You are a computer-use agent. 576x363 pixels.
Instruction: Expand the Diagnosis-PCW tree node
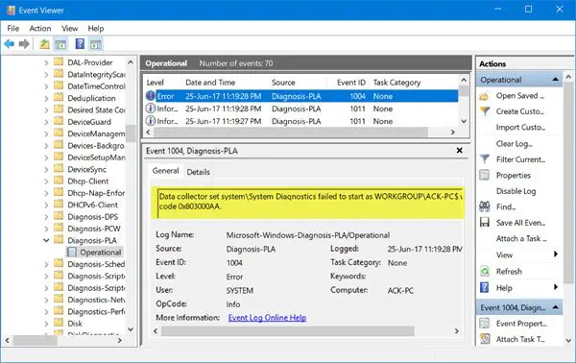46,229
